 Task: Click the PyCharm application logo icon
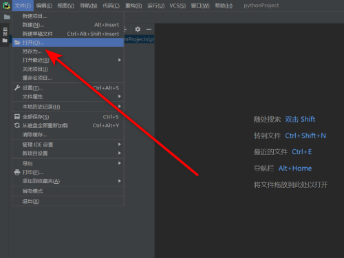[6, 6]
